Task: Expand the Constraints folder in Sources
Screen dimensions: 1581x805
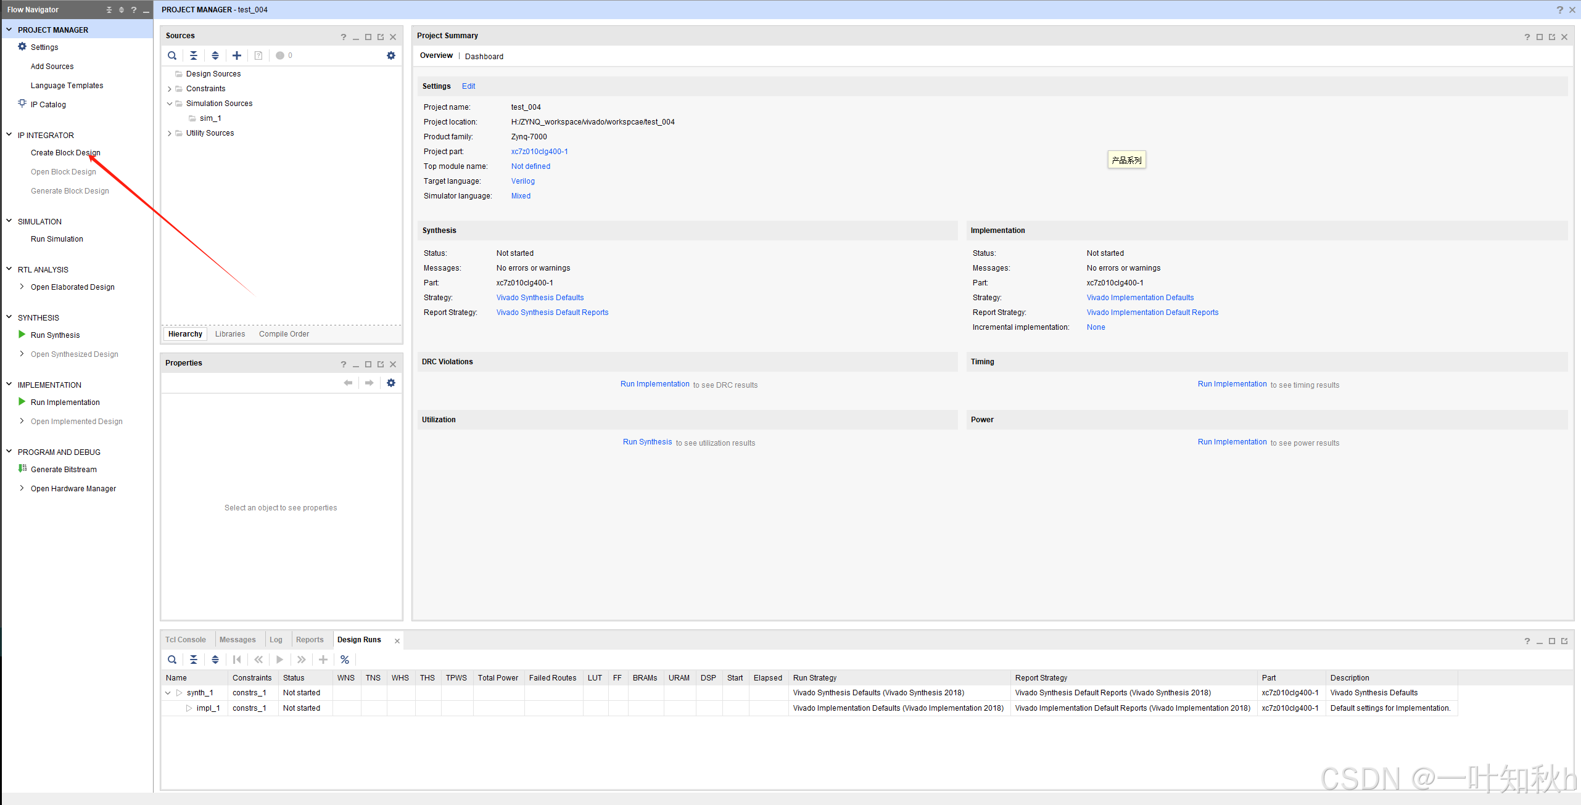Action: pyautogui.click(x=170, y=89)
